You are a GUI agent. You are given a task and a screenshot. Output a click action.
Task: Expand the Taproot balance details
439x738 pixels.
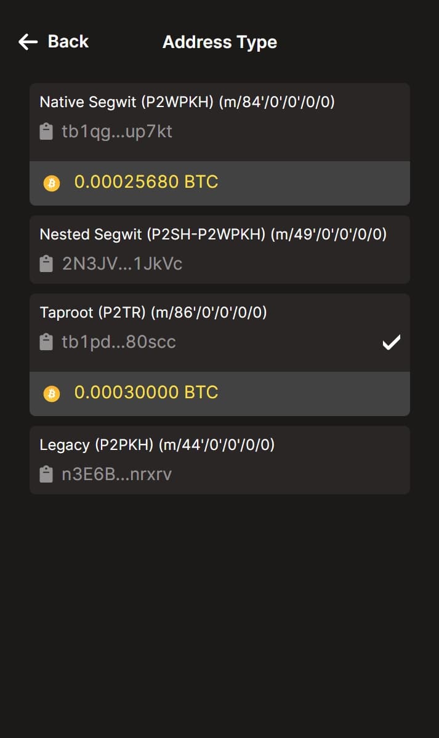point(220,393)
